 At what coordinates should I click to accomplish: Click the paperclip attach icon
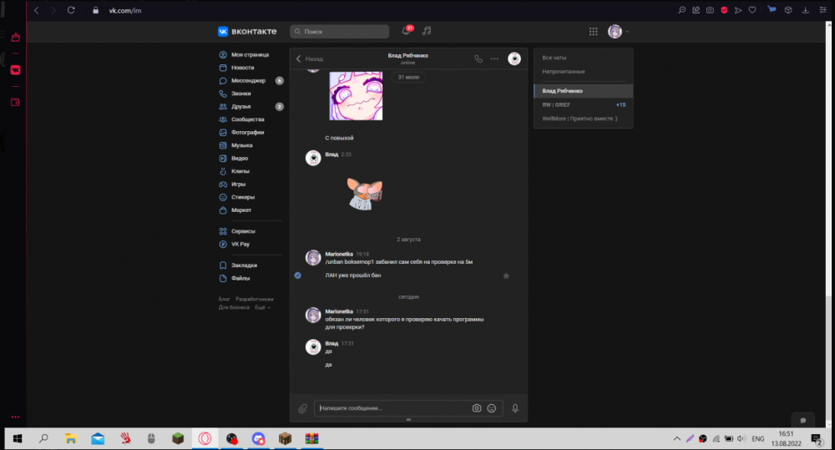click(x=302, y=408)
